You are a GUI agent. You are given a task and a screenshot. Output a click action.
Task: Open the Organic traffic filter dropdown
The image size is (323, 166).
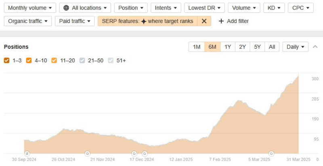tap(27, 21)
